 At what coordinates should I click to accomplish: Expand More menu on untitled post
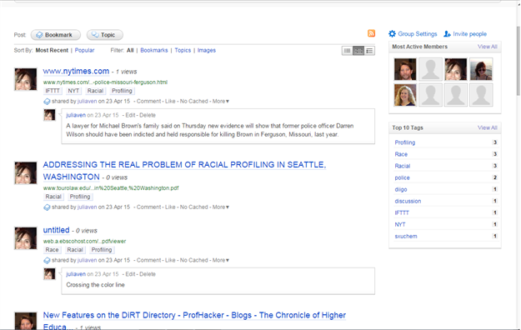click(x=221, y=260)
